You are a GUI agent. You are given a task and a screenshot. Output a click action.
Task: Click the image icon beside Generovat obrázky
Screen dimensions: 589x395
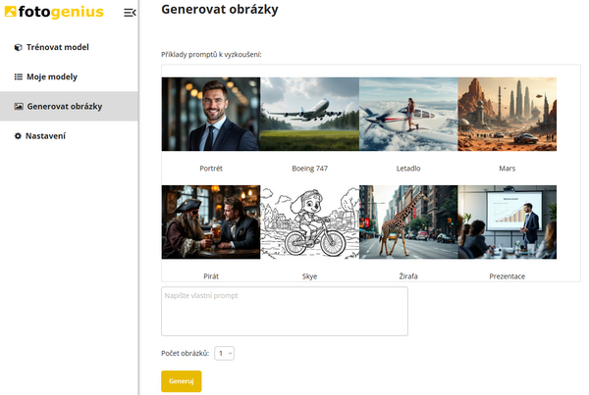tap(18, 106)
